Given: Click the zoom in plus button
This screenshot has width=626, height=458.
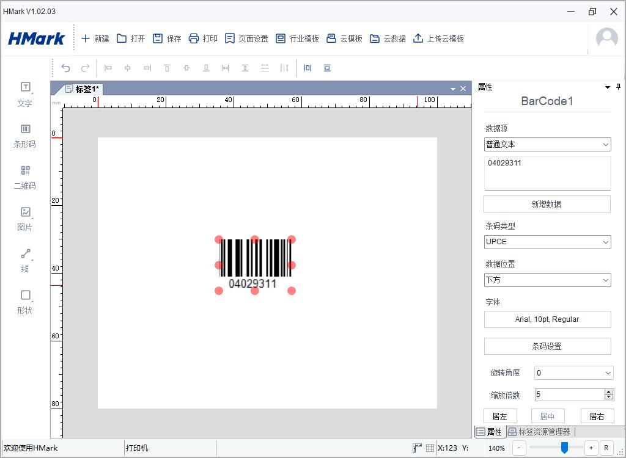Looking at the screenshot, I should click(591, 448).
